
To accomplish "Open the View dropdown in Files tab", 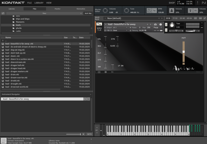I will pyautogui.click(x=44, y=13).
